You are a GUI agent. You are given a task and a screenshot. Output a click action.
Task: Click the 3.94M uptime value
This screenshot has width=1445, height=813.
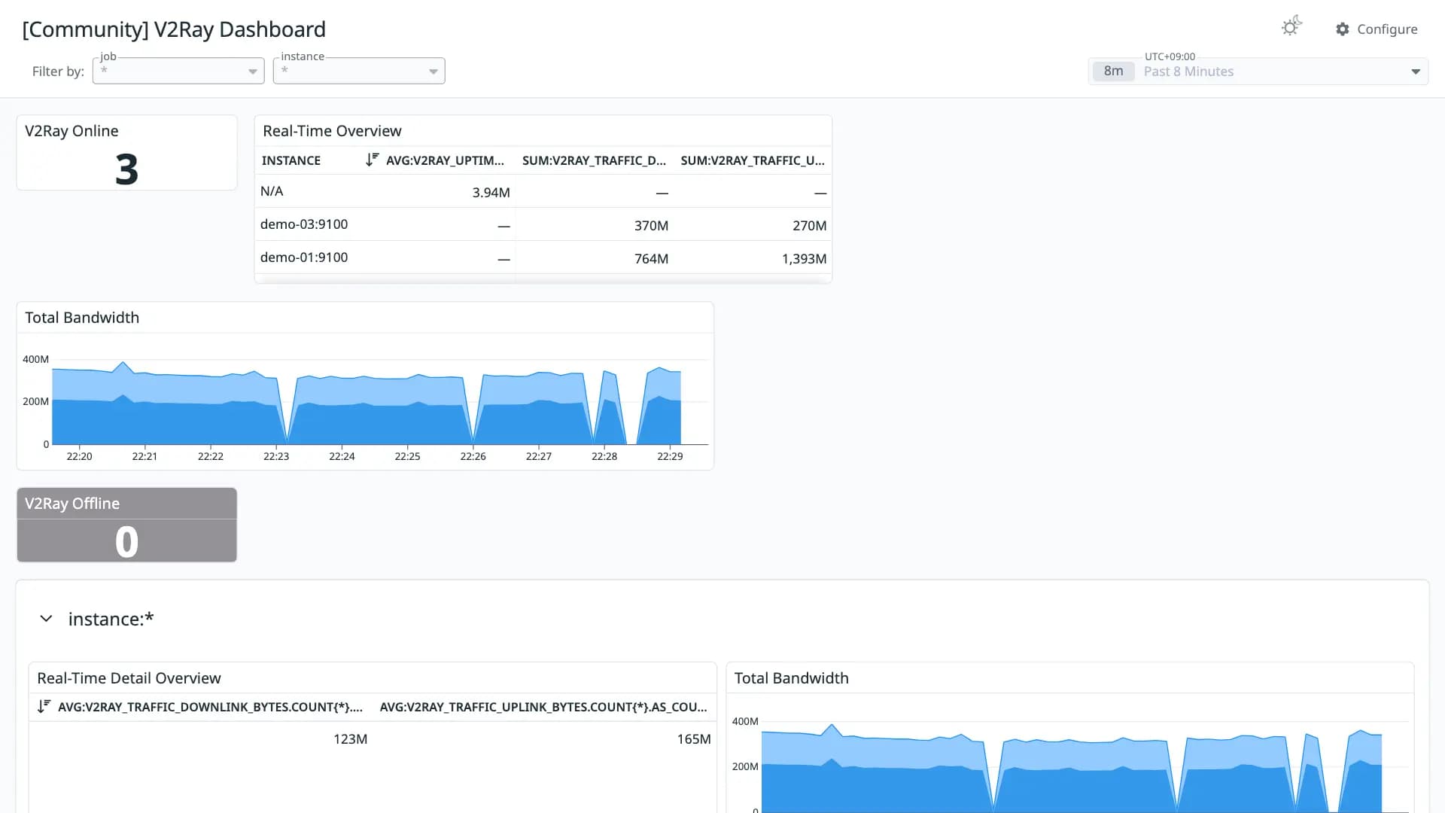coord(491,193)
